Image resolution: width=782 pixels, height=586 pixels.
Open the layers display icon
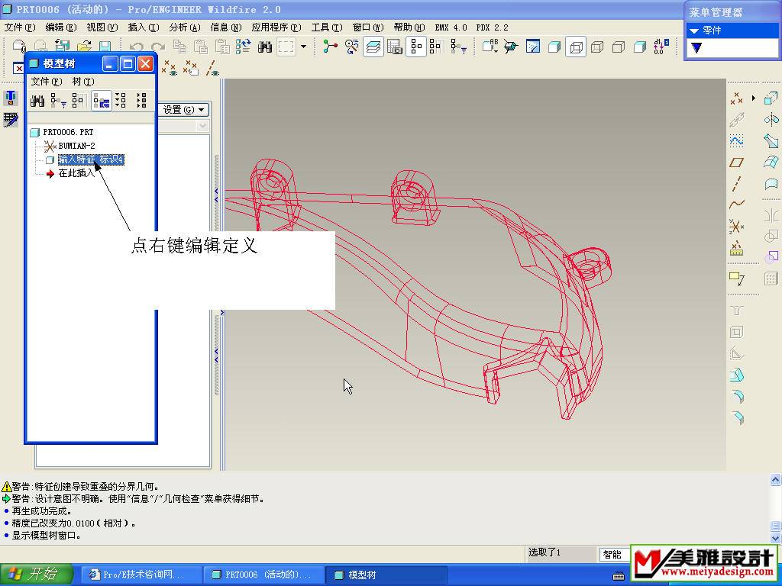tap(373, 47)
